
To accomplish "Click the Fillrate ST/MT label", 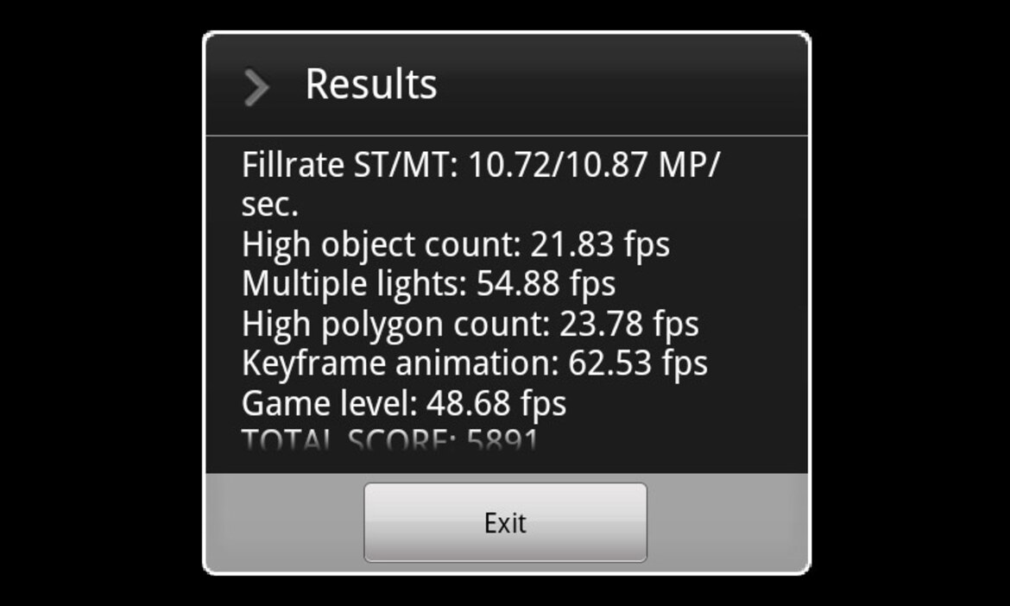I will (350, 165).
